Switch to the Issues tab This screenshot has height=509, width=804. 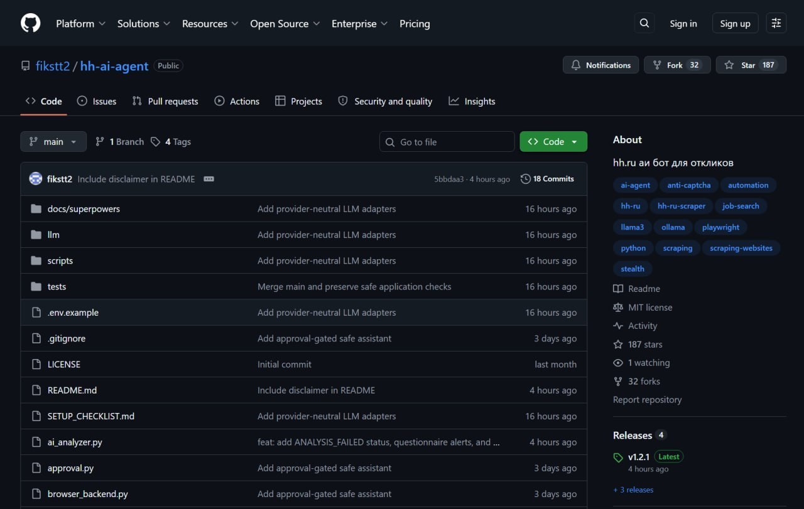97,101
